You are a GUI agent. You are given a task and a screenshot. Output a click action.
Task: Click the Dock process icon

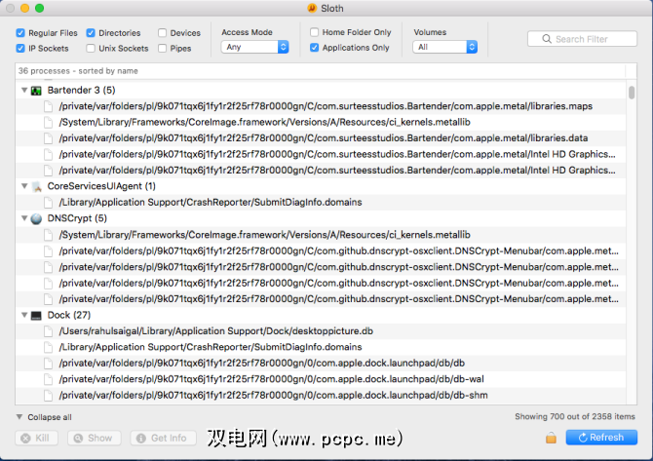click(37, 316)
